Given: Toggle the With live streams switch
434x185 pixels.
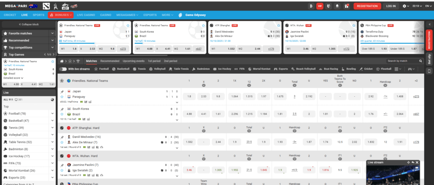Looking at the screenshot, I should tap(63, 68).
